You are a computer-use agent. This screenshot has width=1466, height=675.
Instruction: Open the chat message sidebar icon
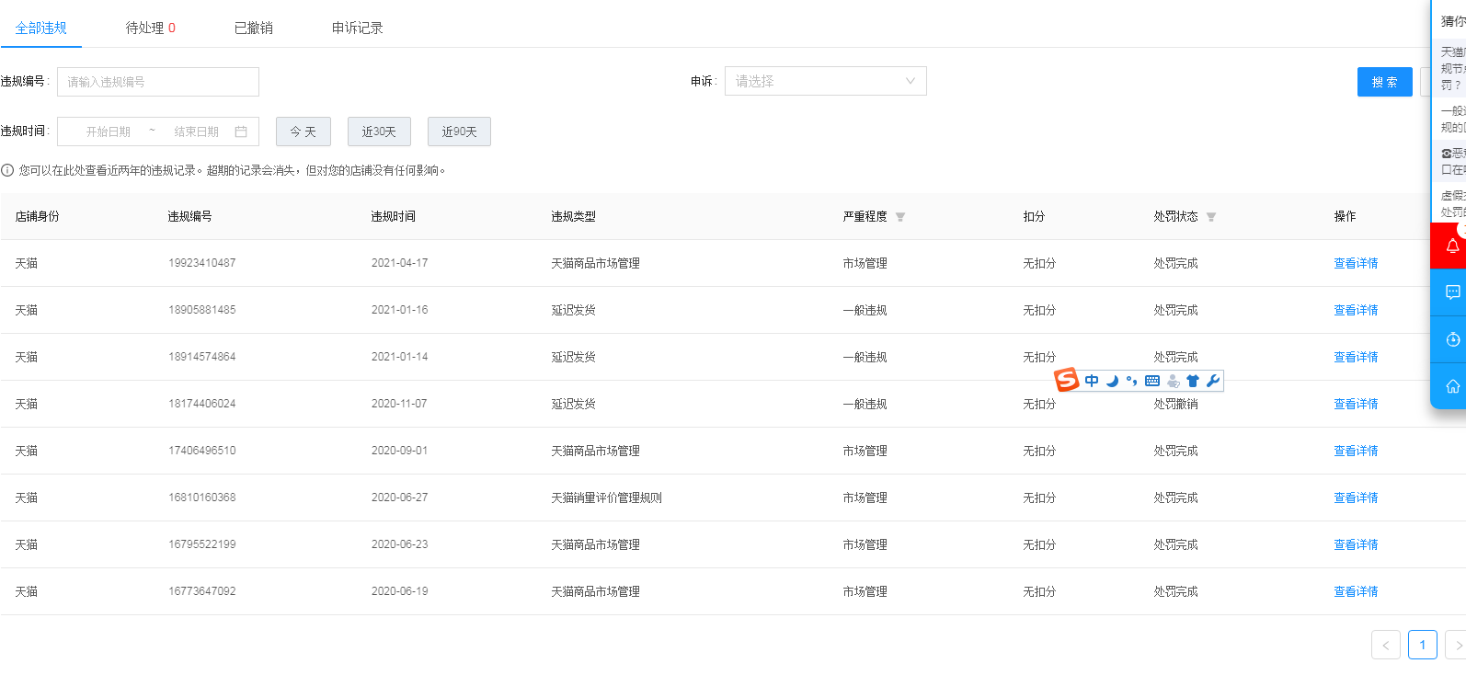tap(1452, 292)
